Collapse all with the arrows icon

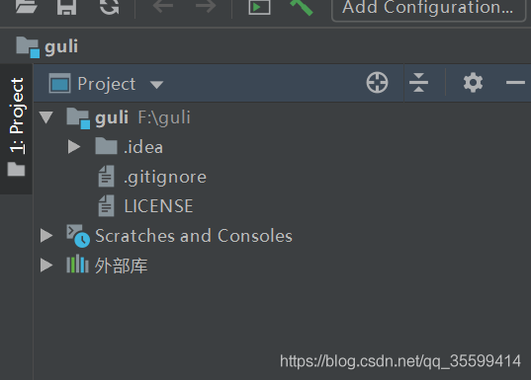click(x=418, y=83)
